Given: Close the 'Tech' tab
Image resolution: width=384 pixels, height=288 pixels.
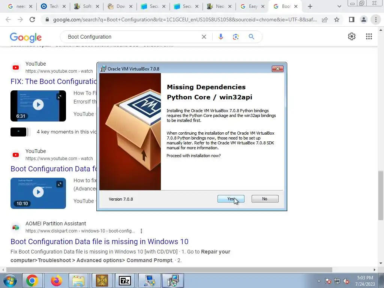Looking at the screenshot, I should click(x=64, y=6).
